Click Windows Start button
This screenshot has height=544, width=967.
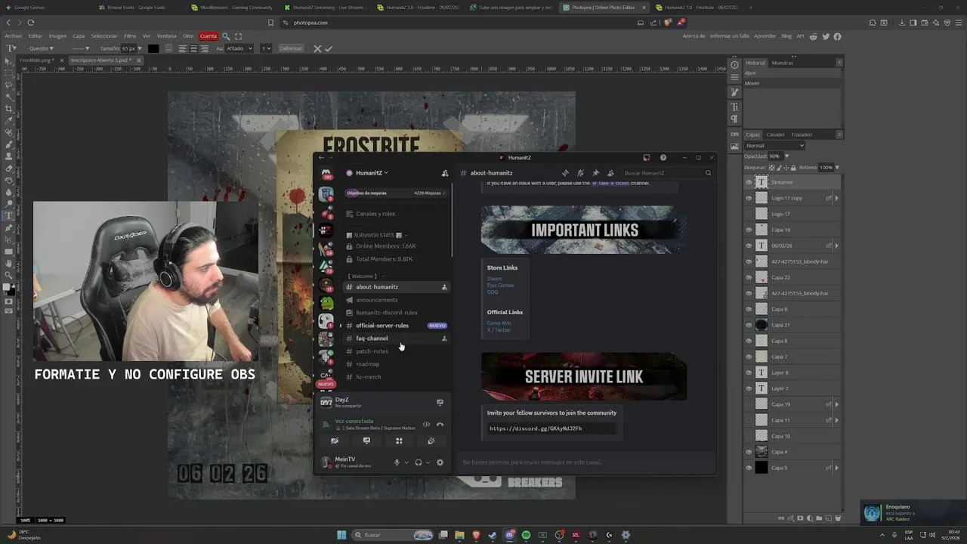click(x=341, y=535)
